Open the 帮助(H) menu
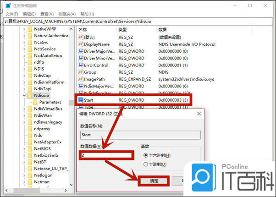The image size is (276, 197). tap(87, 14)
